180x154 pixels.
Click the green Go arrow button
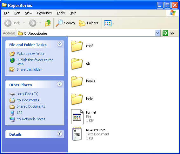[165, 33]
